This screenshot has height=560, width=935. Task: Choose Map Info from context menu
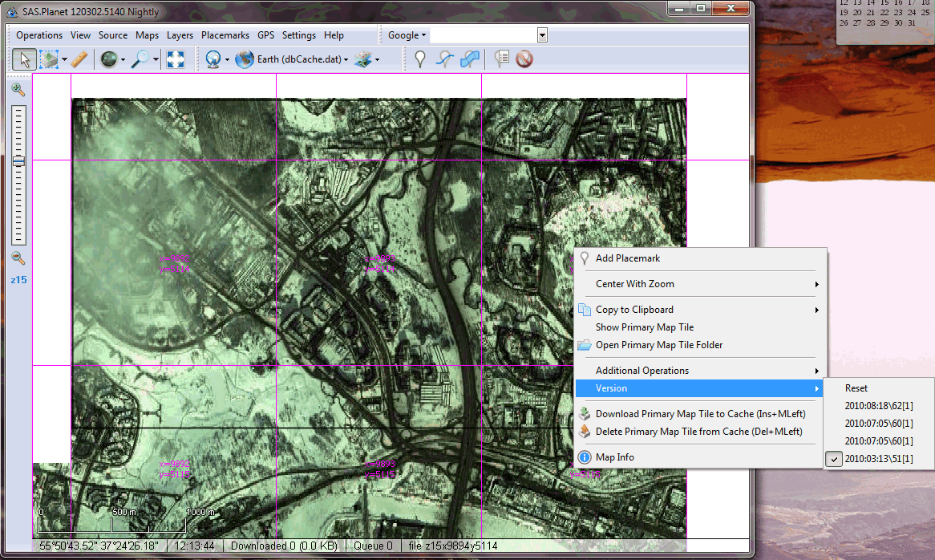point(614,457)
